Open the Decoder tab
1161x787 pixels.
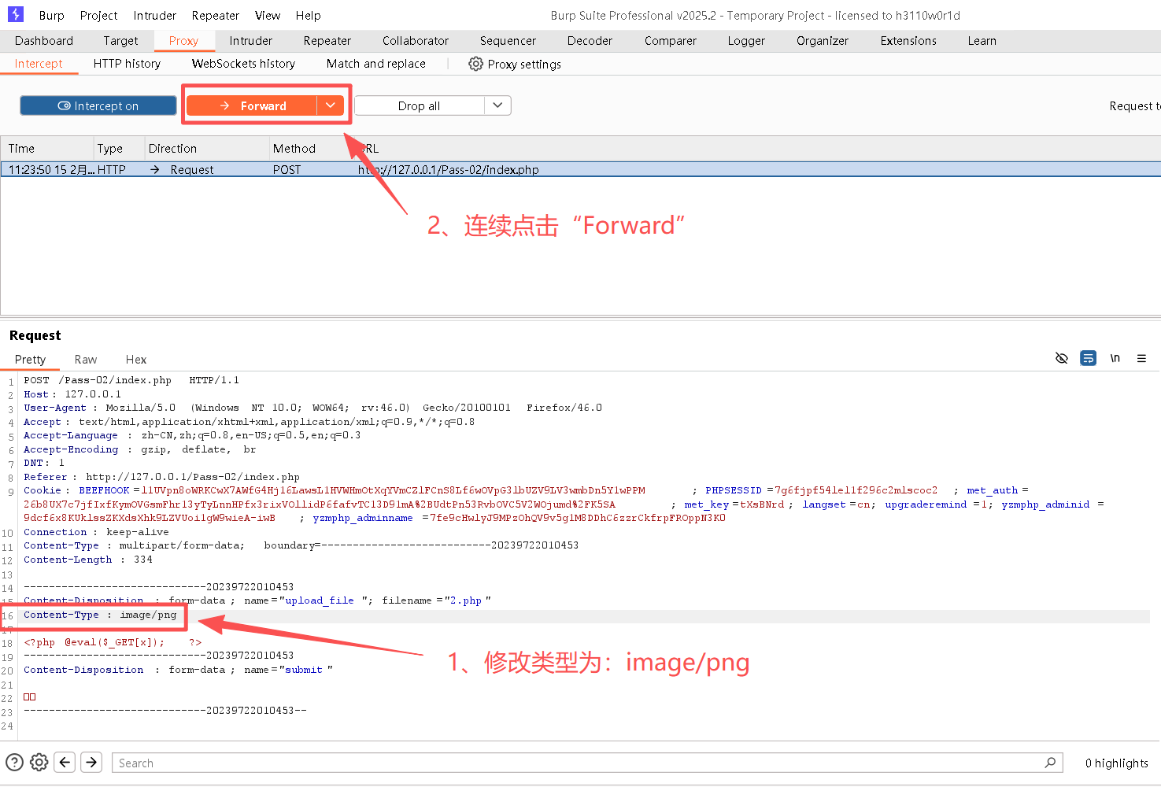590,41
